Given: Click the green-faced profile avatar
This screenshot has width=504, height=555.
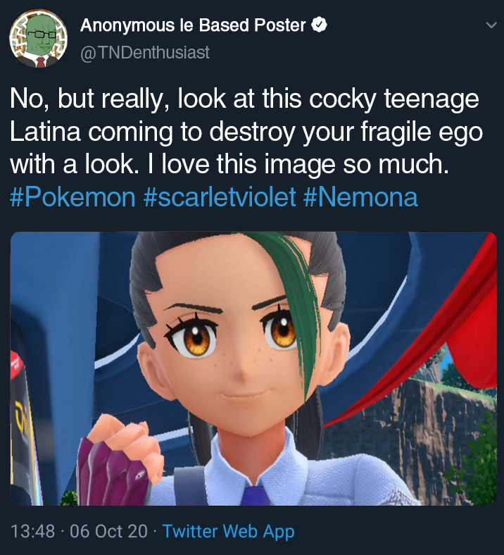Looking at the screenshot, I should (38, 39).
